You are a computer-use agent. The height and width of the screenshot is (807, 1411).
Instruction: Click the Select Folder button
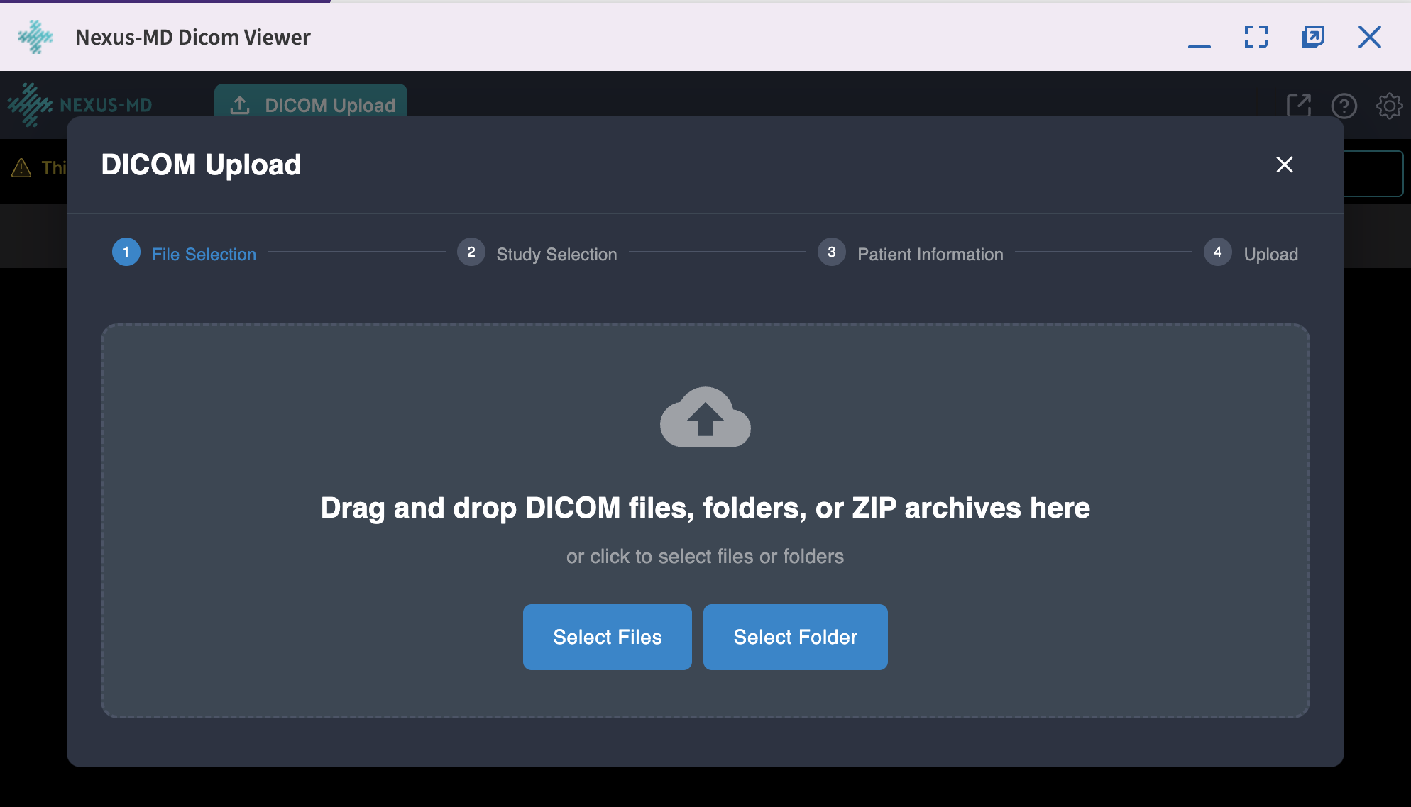coord(795,637)
